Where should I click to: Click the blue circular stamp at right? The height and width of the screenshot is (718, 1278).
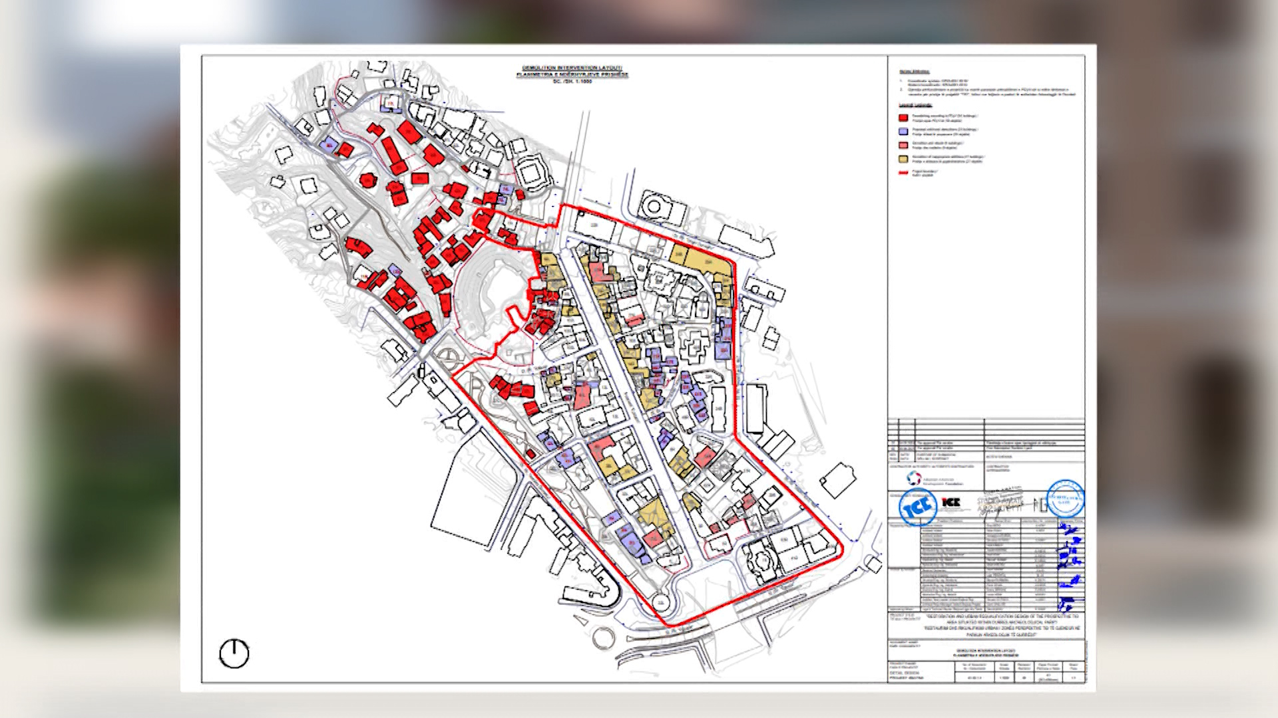1064,497
